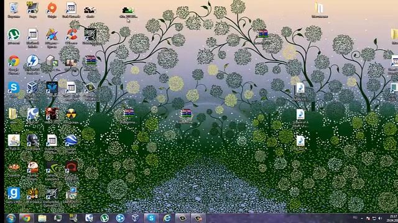Open the Windows Start menu orb
398x223 pixels.
pos(11,218)
